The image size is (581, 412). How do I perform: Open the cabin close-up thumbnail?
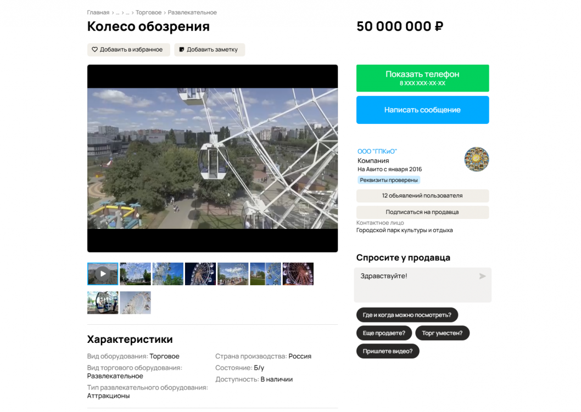(x=103, y=303)
